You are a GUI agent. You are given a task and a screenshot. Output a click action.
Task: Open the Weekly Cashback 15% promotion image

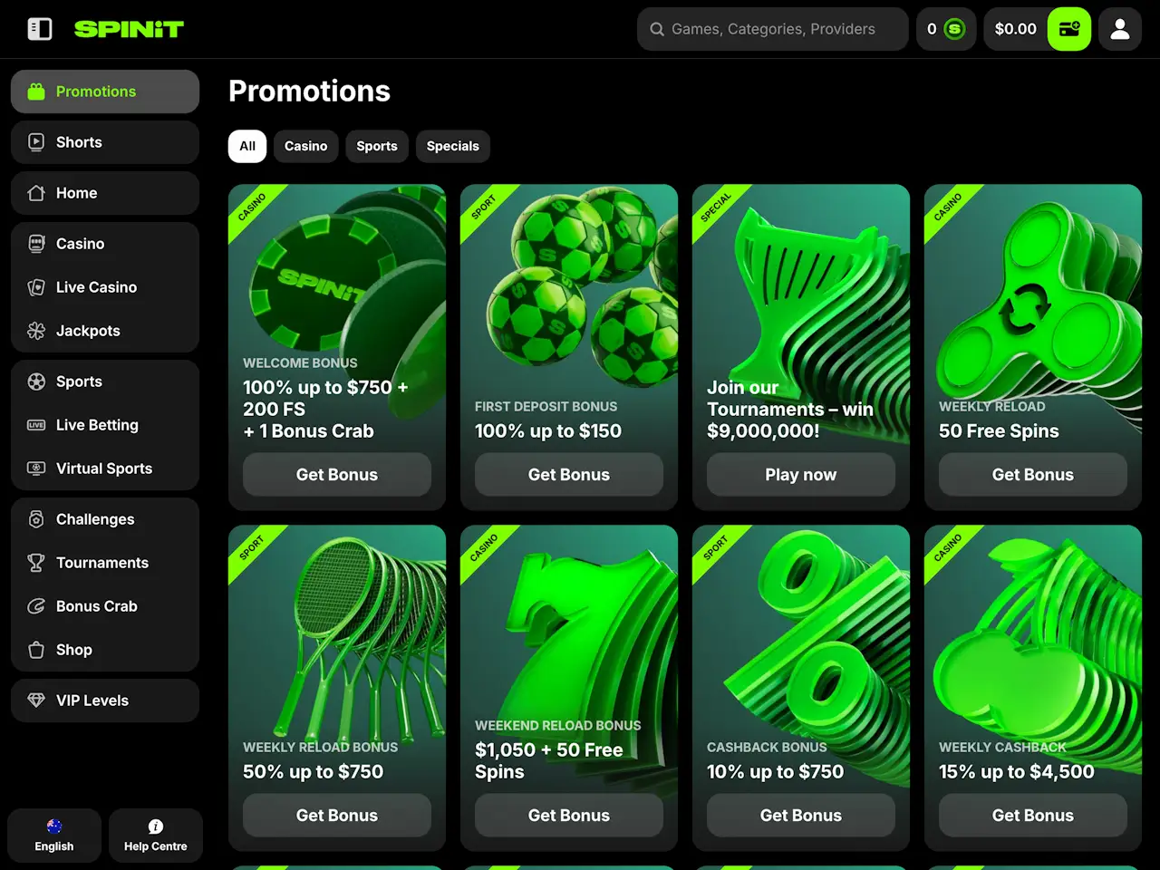point(1033,634)
